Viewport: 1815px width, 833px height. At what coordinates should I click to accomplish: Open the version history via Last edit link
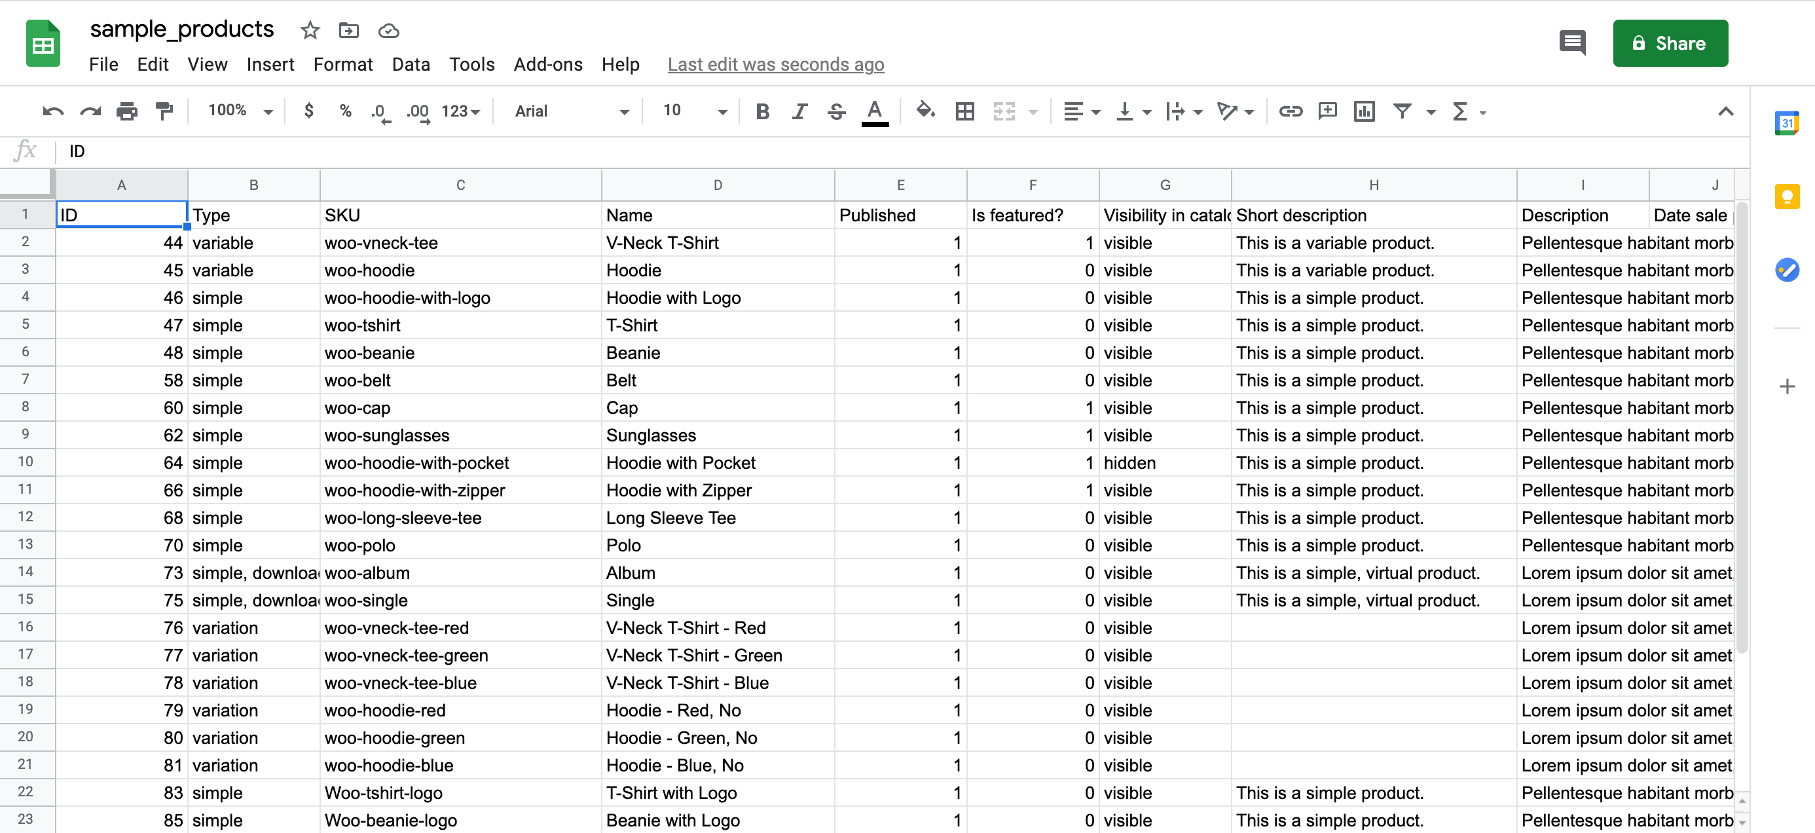(x=775, y=64)
